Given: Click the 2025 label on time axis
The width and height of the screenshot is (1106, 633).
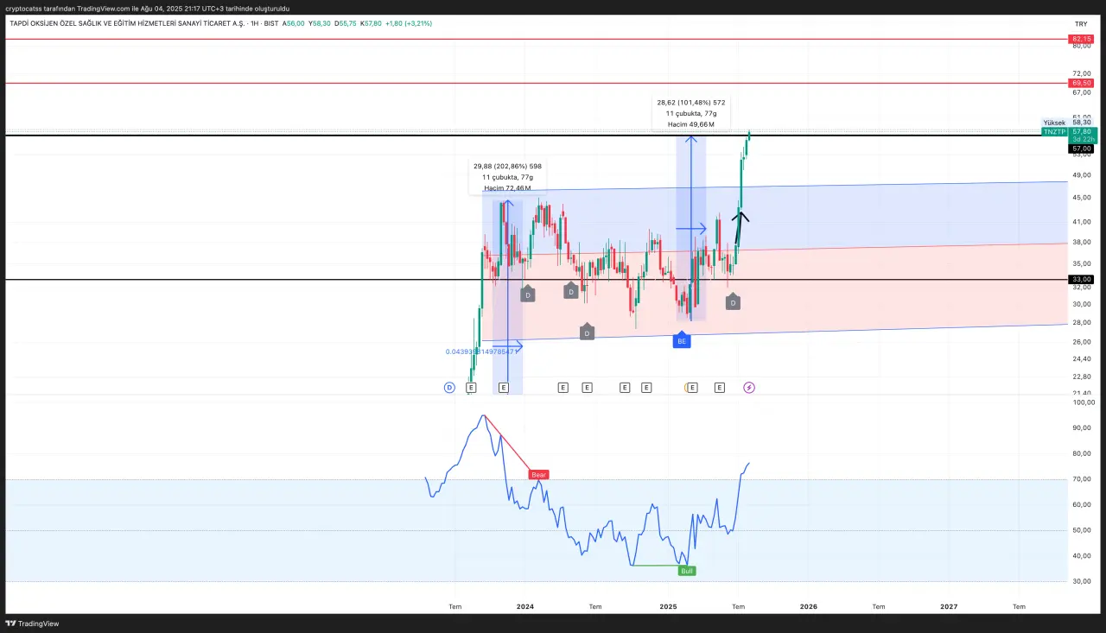Looking at the screenshot, I should tap(667, 606).
